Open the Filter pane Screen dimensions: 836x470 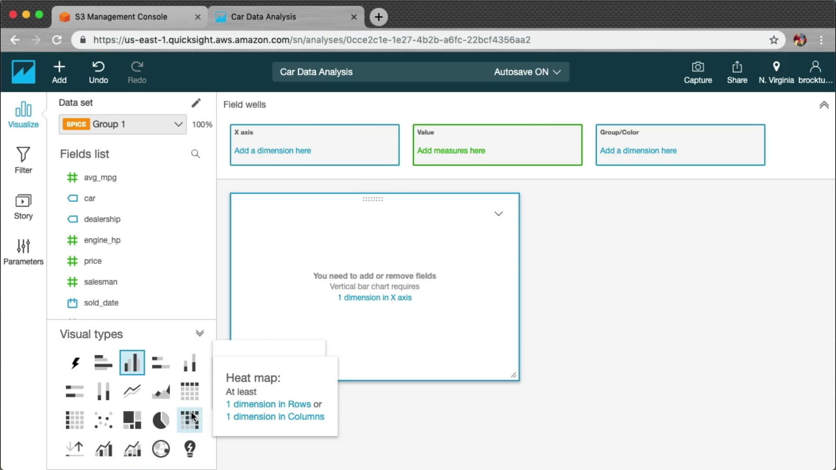(x=23, y=160)
